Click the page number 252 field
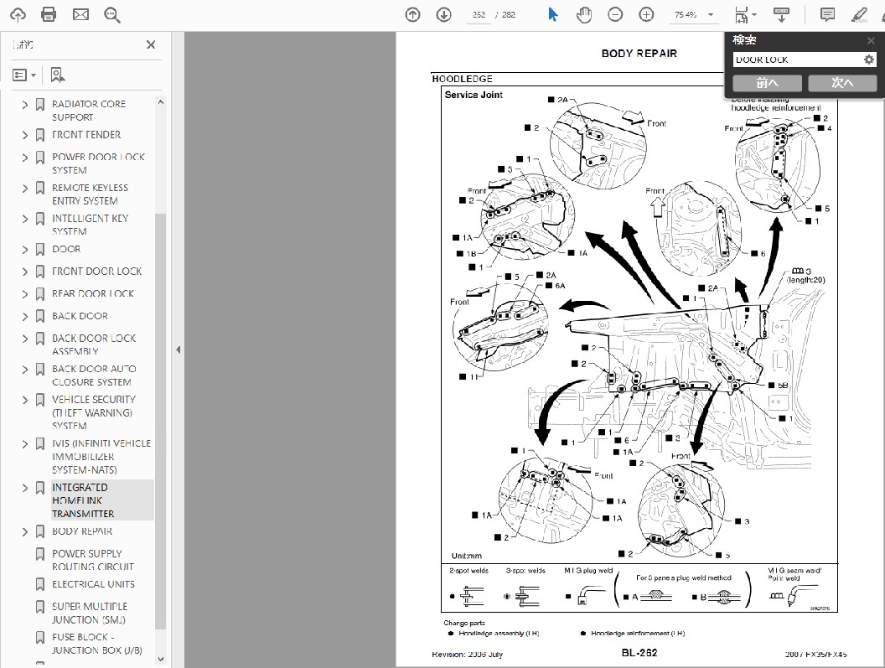This screenshot has width=885, height=668. pos(479,15)
